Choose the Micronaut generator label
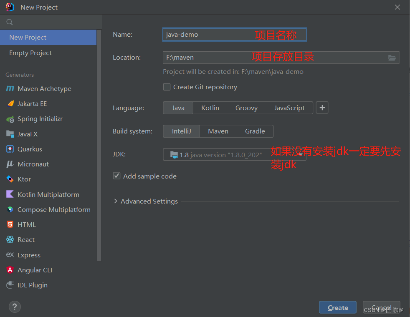410x317 pixels. coord(33,164)
